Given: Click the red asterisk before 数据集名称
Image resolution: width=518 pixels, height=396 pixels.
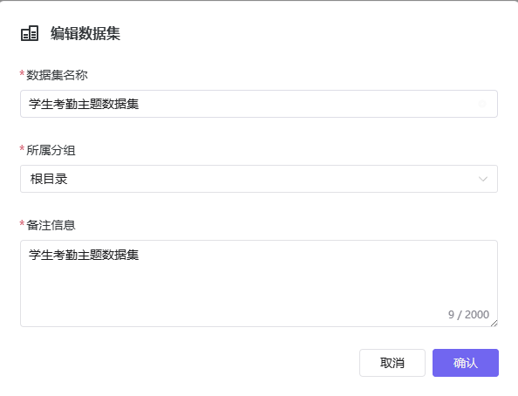Looking at the screenshot, I should [x=22, y=74].
